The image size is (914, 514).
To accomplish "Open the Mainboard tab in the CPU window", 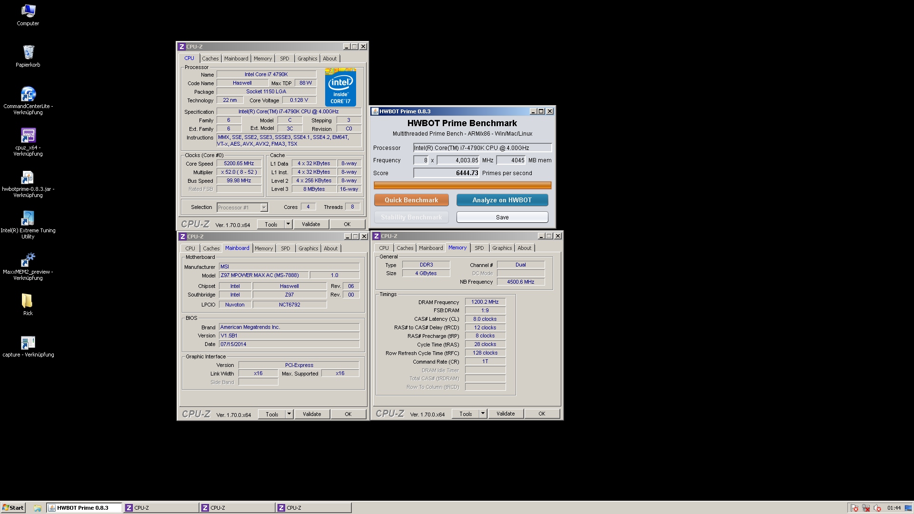I will coord(236,59).
